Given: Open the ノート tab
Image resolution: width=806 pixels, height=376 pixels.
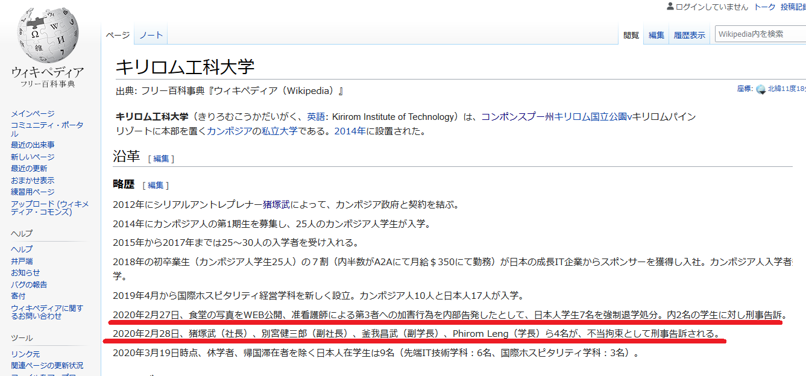Looking at the screenshot, I should tap(151, 35).
